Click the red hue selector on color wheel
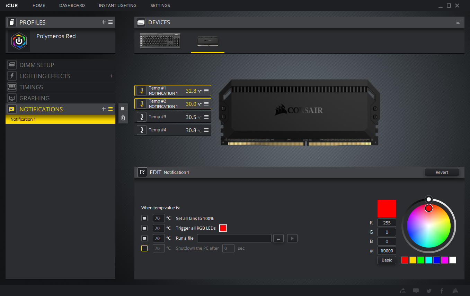The height and width of the screenshot is (296, 470). click(x=429, y=208)
